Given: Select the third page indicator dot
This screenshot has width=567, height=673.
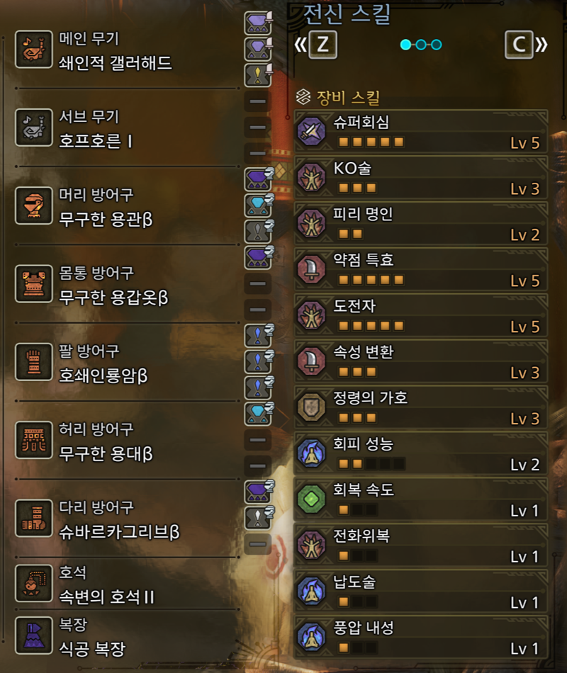Looking at the screenshot, I should pyautogui.click(x=437, y=45).
